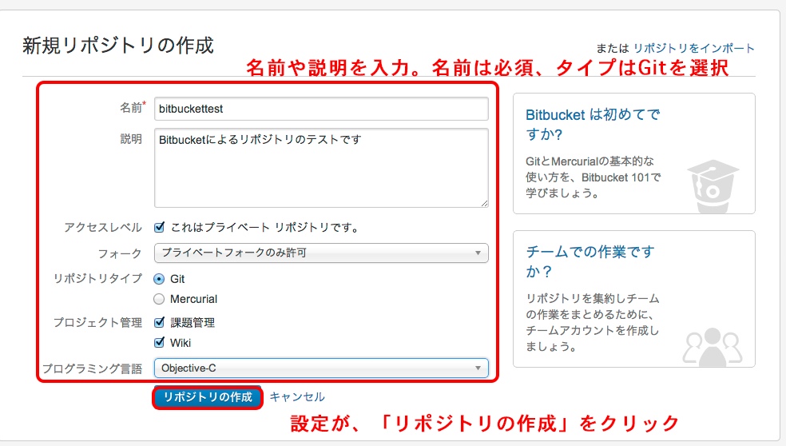Click the アクセスレベル label
The image size is (786, 446).
(x=103, y=227)
